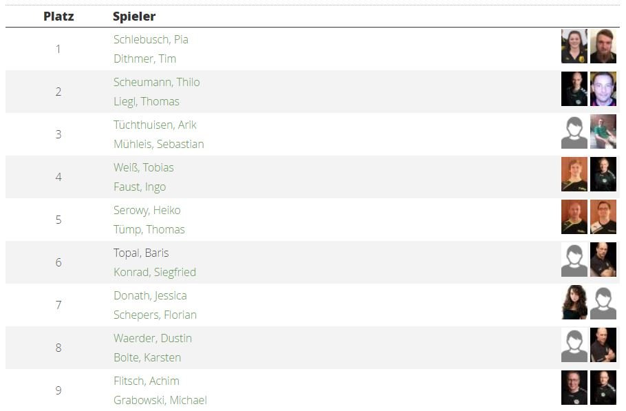Open Mühleis, Sebastian profile link
The image size is (626, 411).
click(x=158, y=144)
